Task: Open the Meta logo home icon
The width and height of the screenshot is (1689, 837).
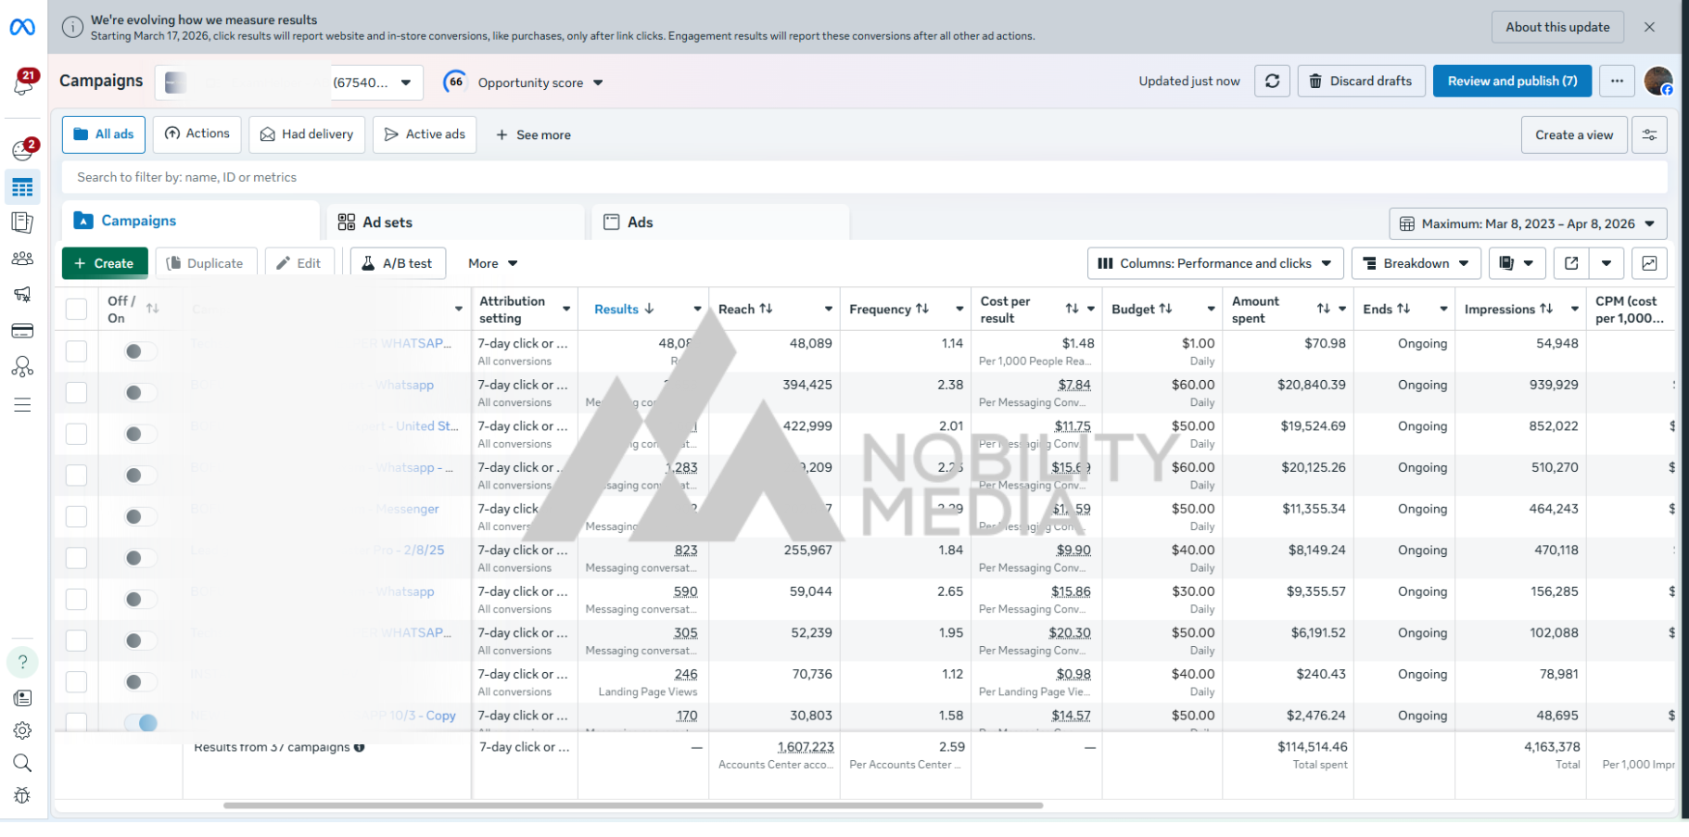Action: [x=22, y=28]
